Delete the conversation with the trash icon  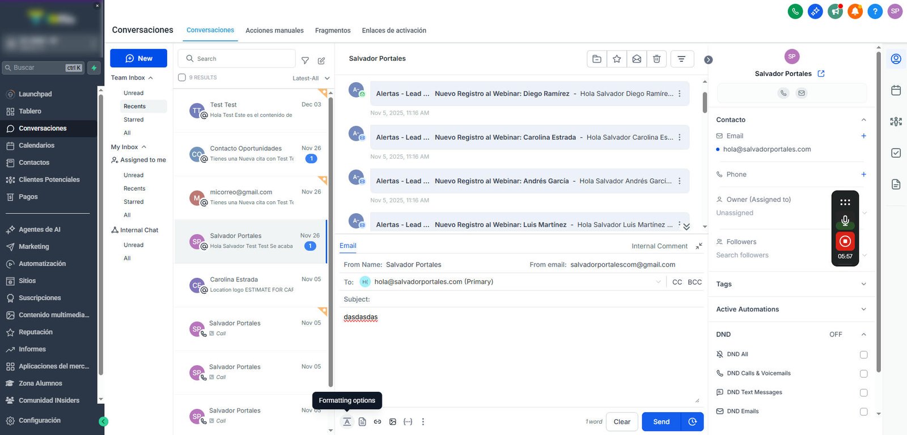tap(656, 58)
